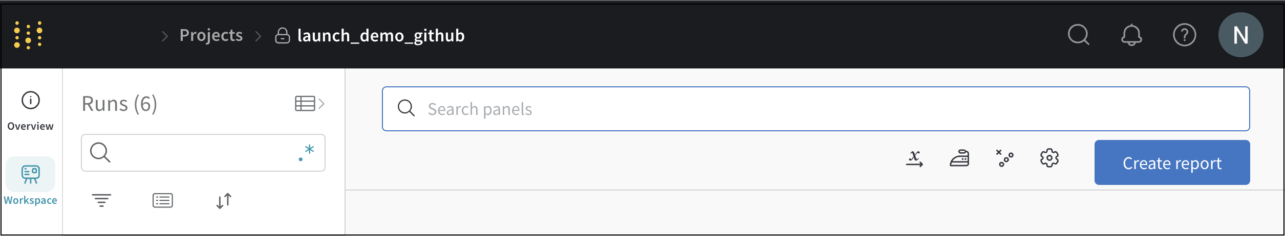Screen dimensions: 1285x236
Task: Click the Create report button
Action: 1172,163
